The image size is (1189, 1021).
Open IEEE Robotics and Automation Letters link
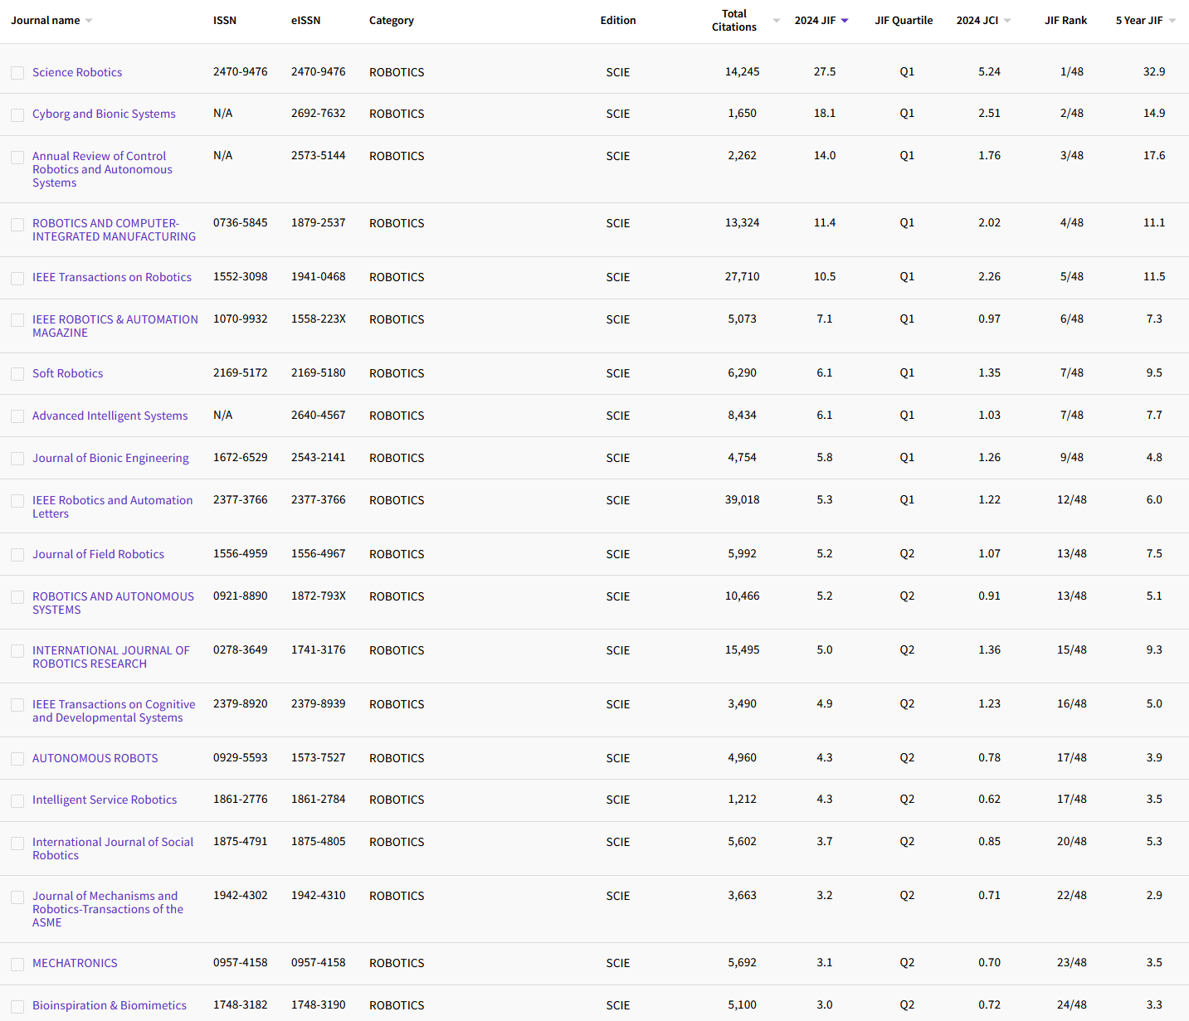point(112,507)
